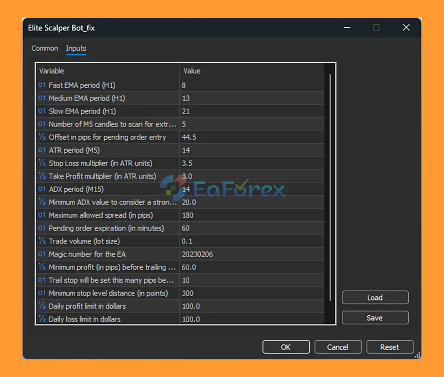Click the Cancel button
This screenshot has height=377, width=444.
pyautogui.click(x=338, y=347)
